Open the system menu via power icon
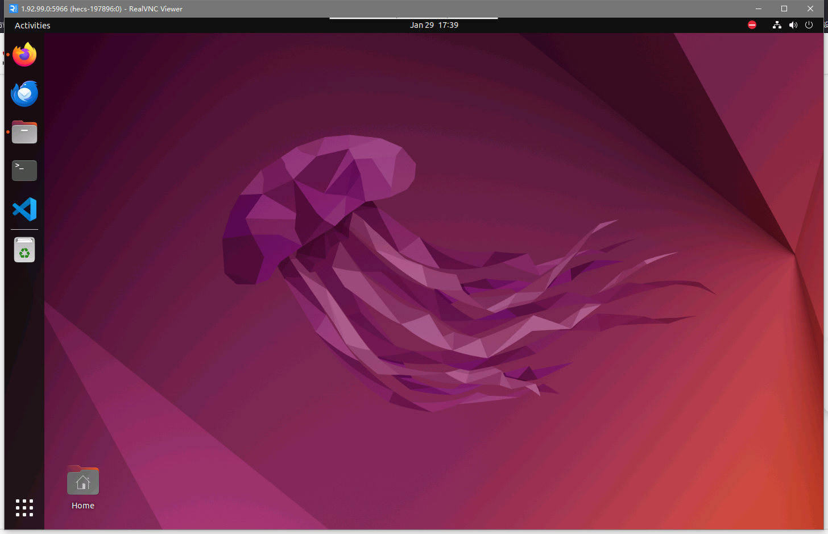This screenshot has width=828, height=534. [809, 25]
